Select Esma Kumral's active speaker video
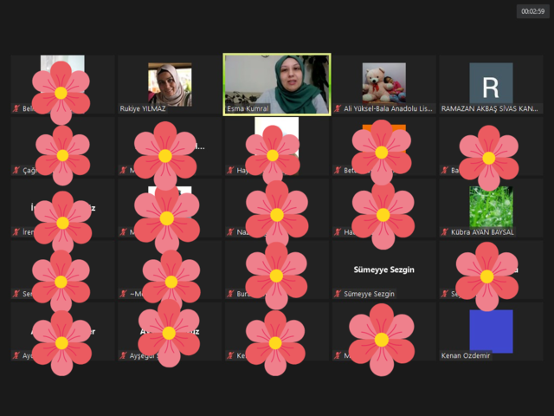The image size is (554, 416). [277, 85]
